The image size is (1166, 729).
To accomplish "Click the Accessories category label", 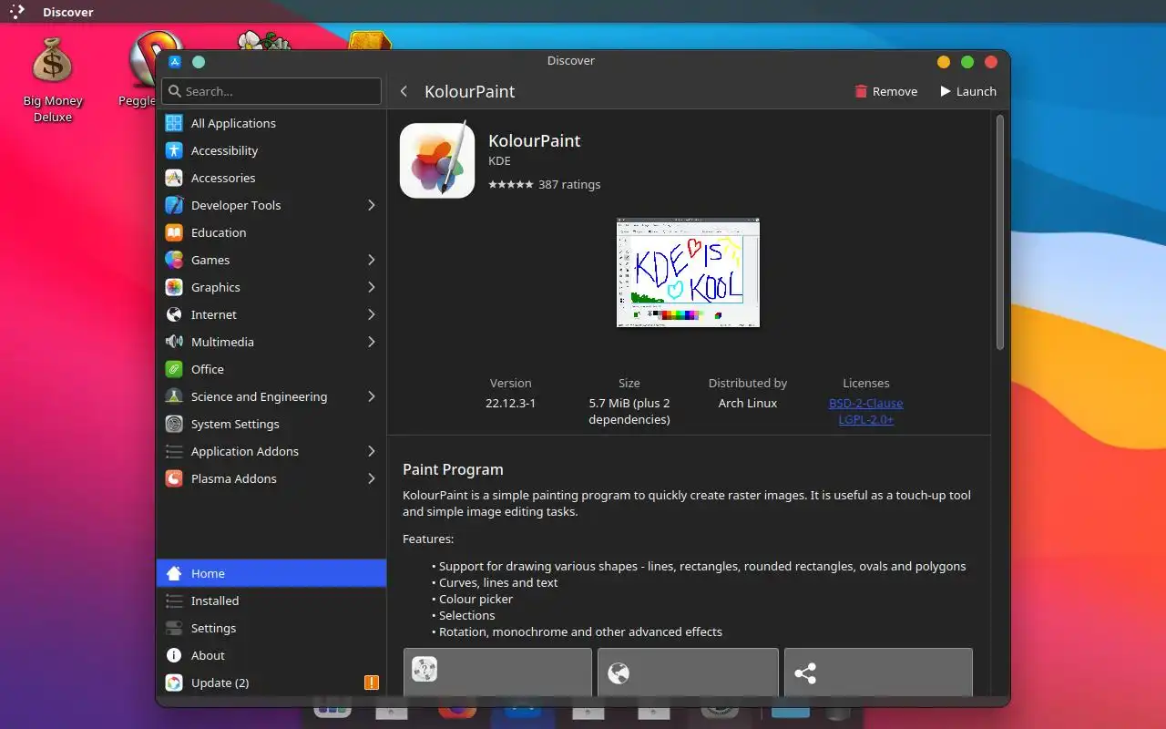I will point(223,178).
